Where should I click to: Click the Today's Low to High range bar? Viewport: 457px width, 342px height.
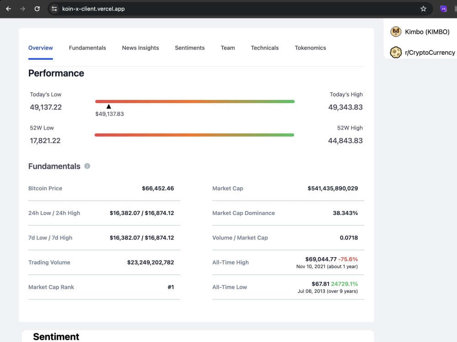pos(195,102)
